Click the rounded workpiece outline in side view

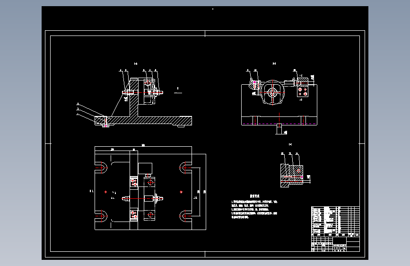pos(272,92)
